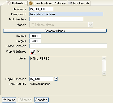
Task: Click the cookie icon on Caractéristiques tab
Action: (x=31, y=3)
